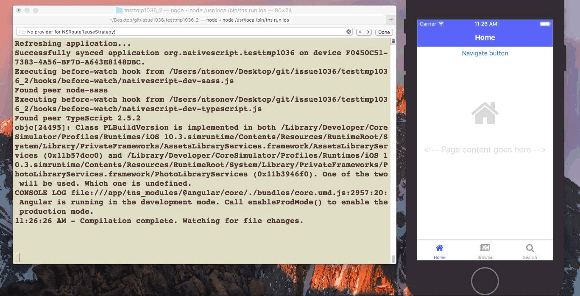This screenshot has height=296, width=580.
Task: Tap the Navigate button link
Action: pyautogui.click(x=485, y=53)
